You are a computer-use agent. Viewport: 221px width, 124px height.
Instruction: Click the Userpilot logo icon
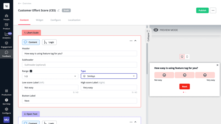click(6, 6)
